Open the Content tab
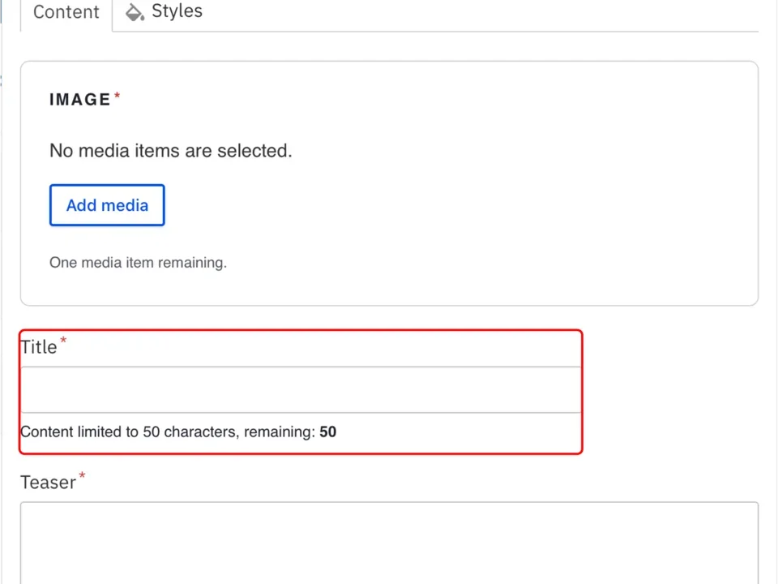The image size is (778, 584). pyautogui.click(x=66, y=11)
